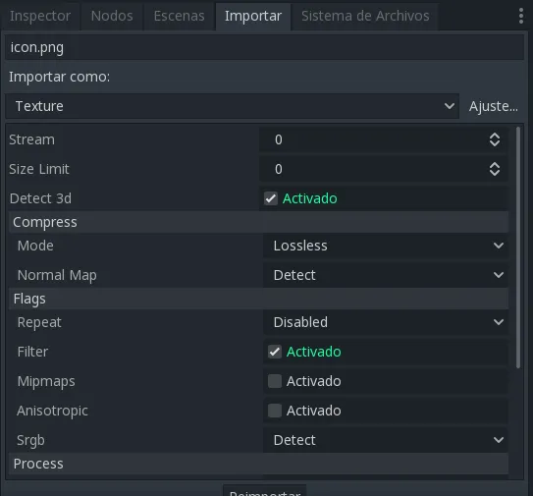533x496 pixels.
Task: Open the Texture import type dropdown
Action: pos(233,106)
